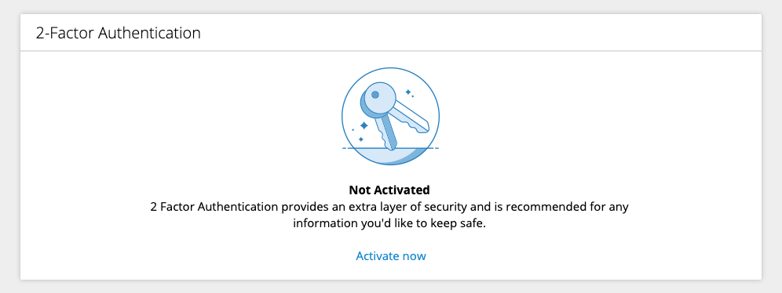Click the 2-Factor Authentication panel title
The image size is (782, 293).
tap(119, 33)
